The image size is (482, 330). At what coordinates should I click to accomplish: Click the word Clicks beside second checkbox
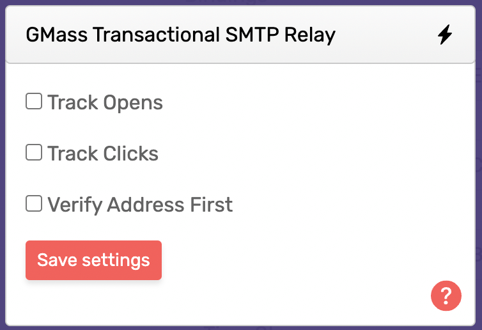coord(130,153)
